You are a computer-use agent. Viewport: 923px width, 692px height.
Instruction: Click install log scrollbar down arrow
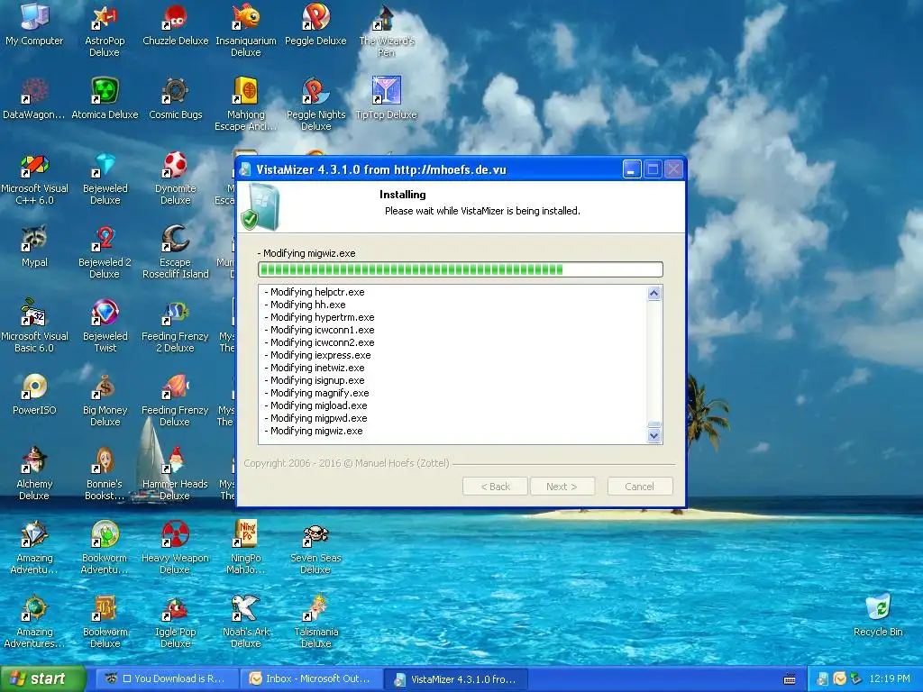pyautogui.click(x=654, y=436)
